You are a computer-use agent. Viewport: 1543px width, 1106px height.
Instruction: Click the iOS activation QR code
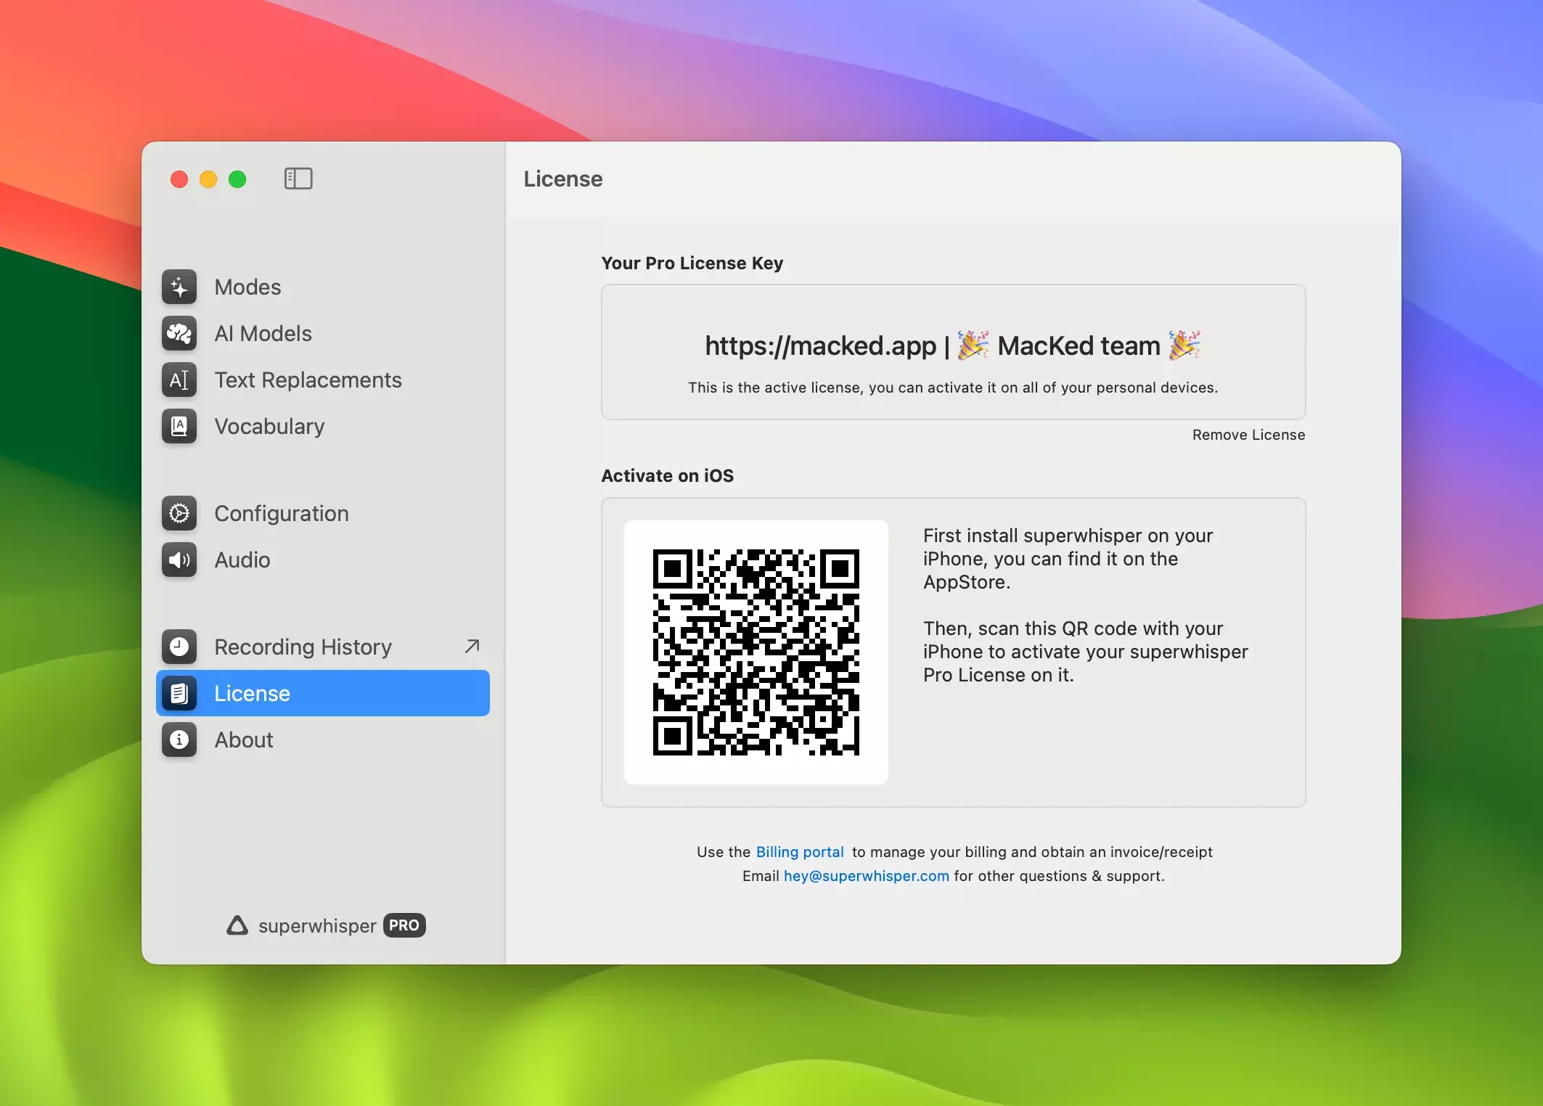(x=756, y=652)
